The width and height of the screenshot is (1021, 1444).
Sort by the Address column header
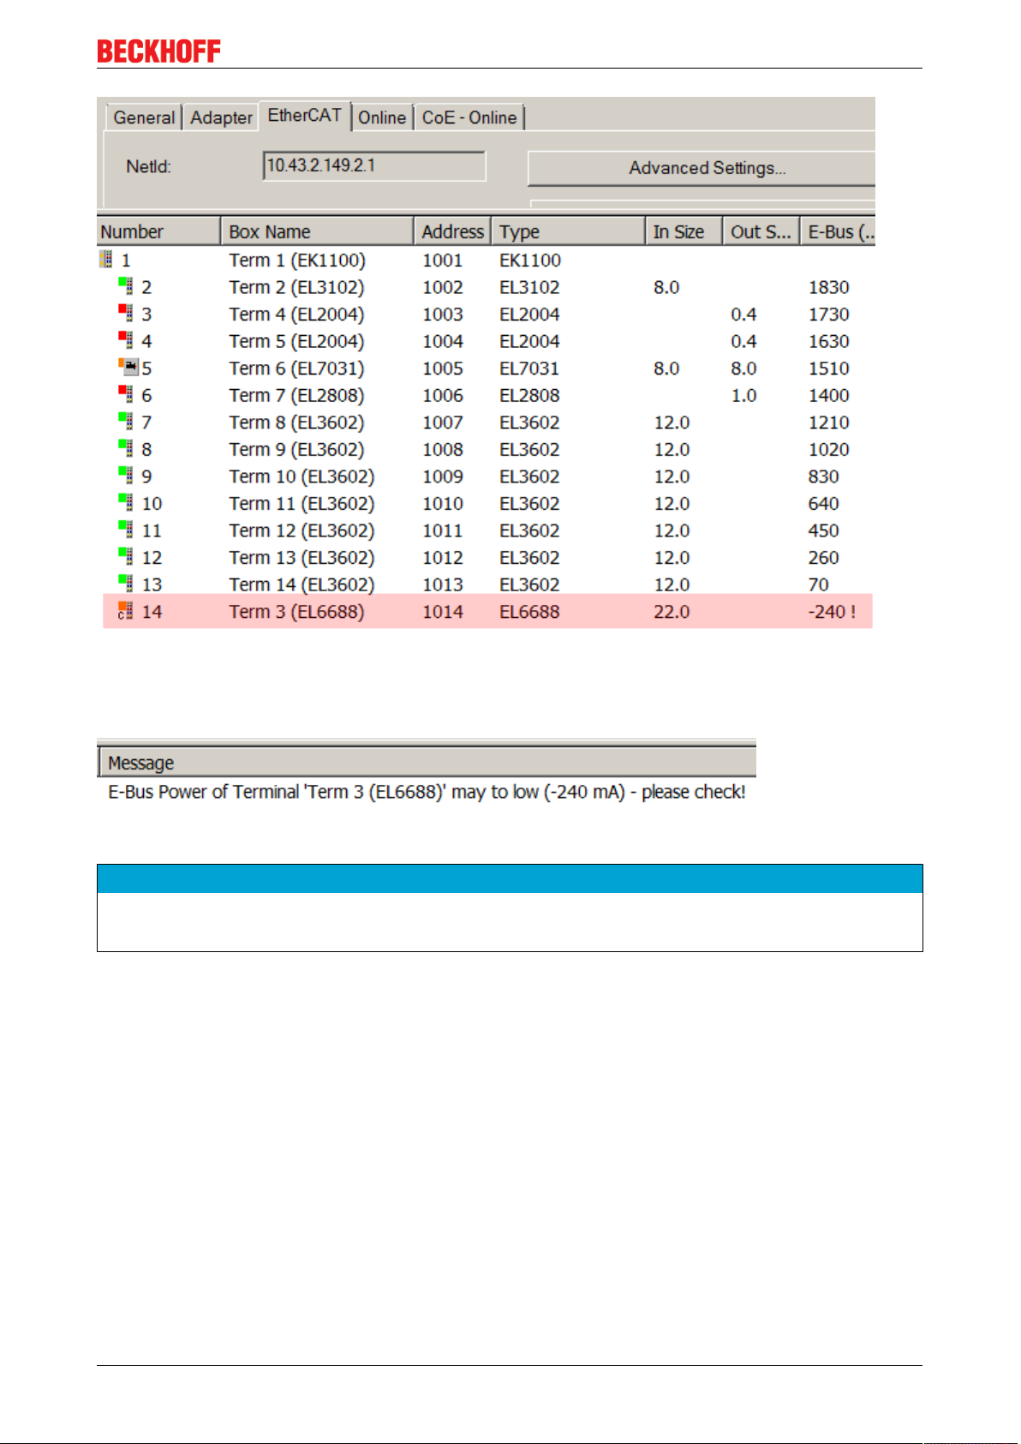click(452, 231)
